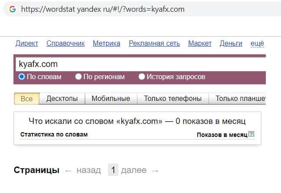The width and height of the screenshot is (281, 193).
Task: Click the help question mark icon
Action: (x=252, y=134)
